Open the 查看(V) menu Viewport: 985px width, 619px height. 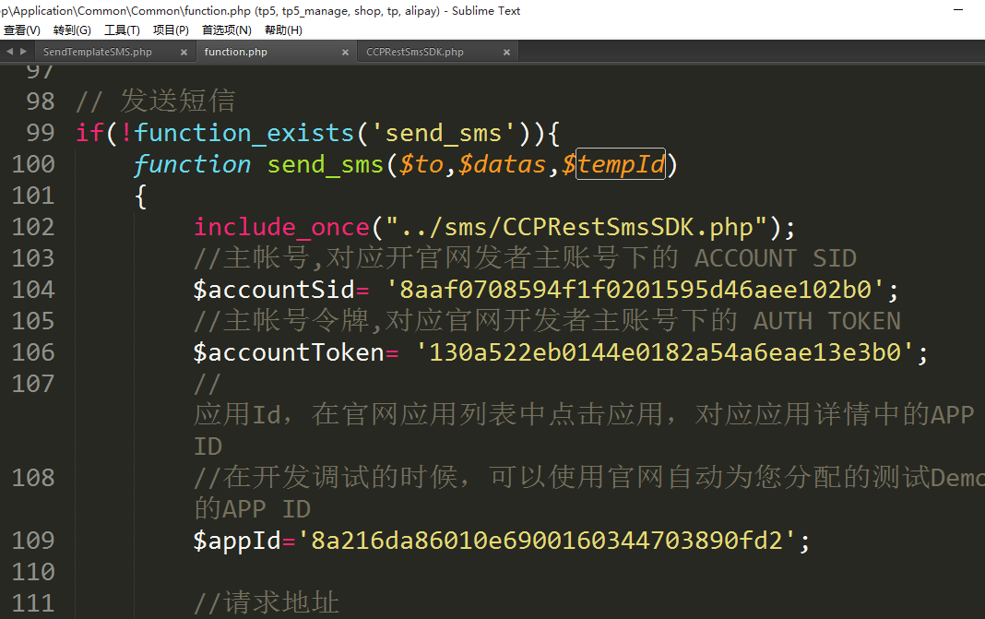coord(22,30)
